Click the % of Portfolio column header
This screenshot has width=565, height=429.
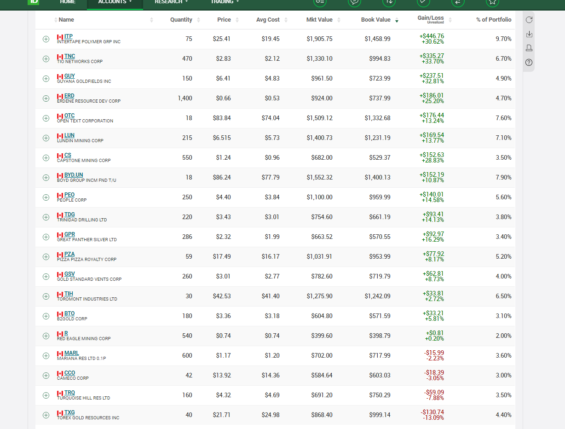(x=494, y=20)
